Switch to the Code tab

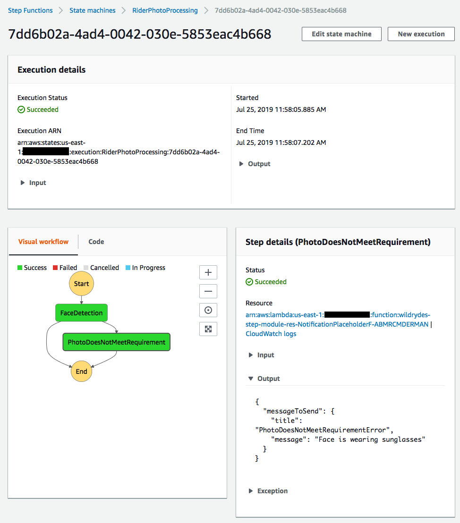point(96,242)
